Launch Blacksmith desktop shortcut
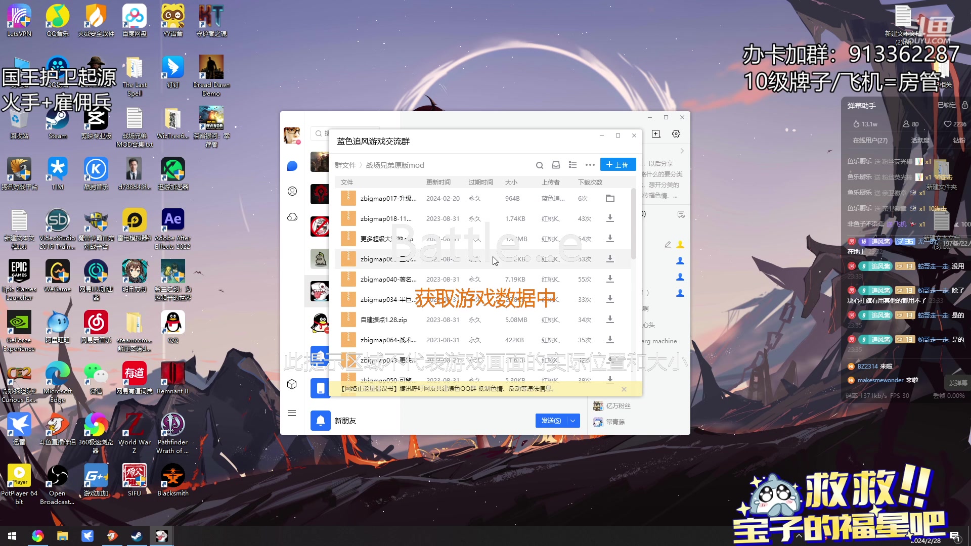Screen dimensions: 971x546 click(x=173, y=480)
